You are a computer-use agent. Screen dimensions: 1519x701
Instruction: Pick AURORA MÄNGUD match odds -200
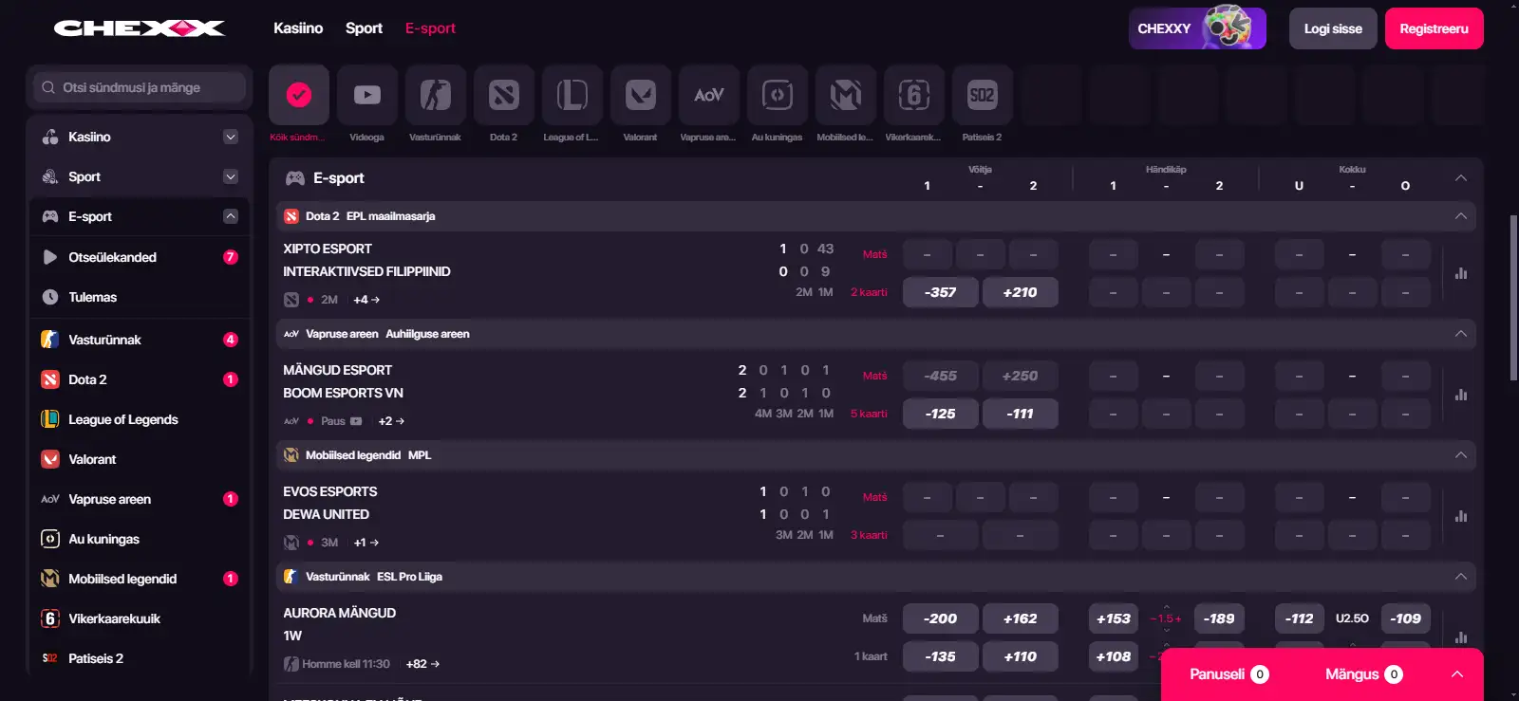click(940, 618)
